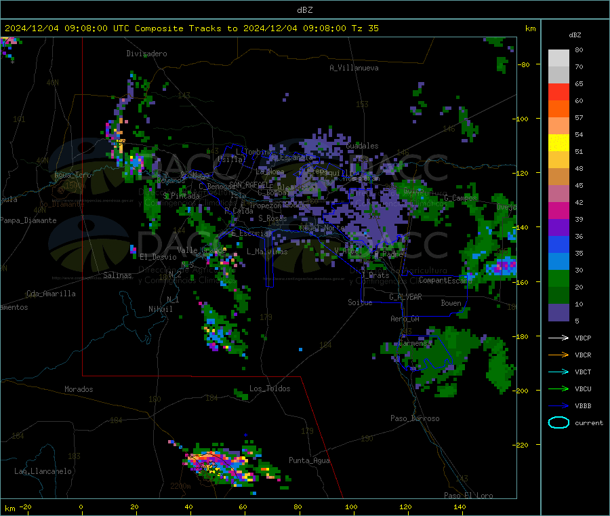
Task: Click the Agua_Toro map label
Action: [73, 175]
